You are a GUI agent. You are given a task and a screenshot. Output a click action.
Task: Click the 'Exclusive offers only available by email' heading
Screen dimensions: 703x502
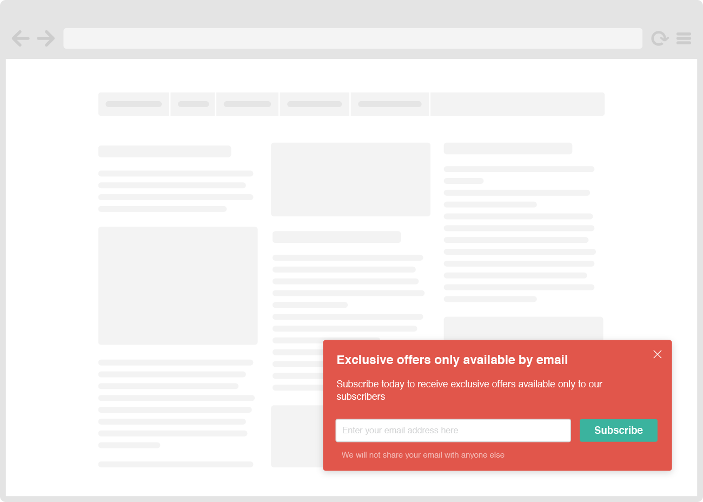(452, 360)
